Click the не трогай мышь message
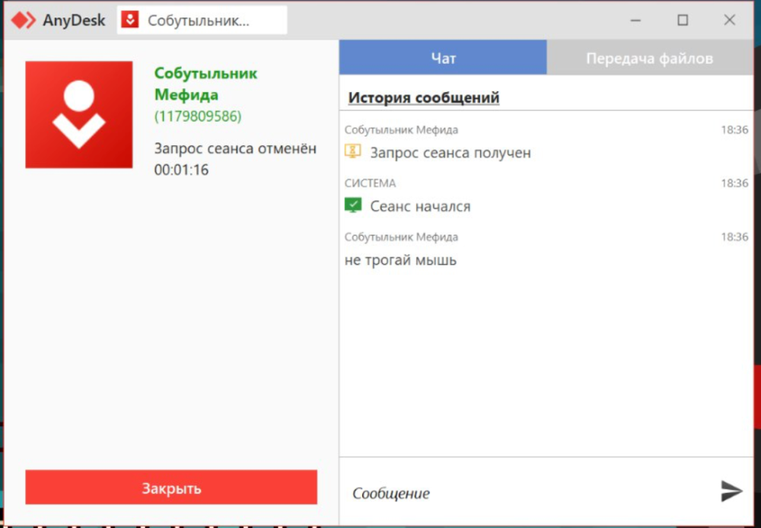The image size is (761, 528). (x=400, y=260)
